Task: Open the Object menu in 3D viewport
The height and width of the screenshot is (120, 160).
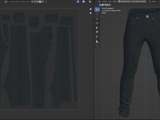Action: click(x=115, y=2)
